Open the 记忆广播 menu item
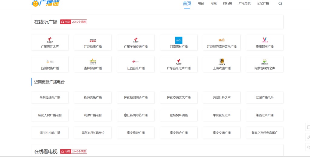 coord(263,3)
